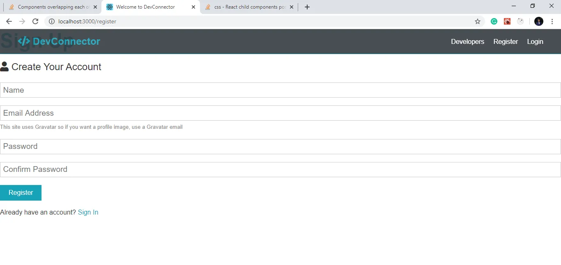Follow the Sign In link
This screenshot has height=265, width=561.
[x=88, y=212]
